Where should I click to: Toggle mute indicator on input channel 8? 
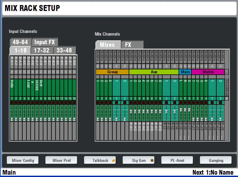[41, 103]
